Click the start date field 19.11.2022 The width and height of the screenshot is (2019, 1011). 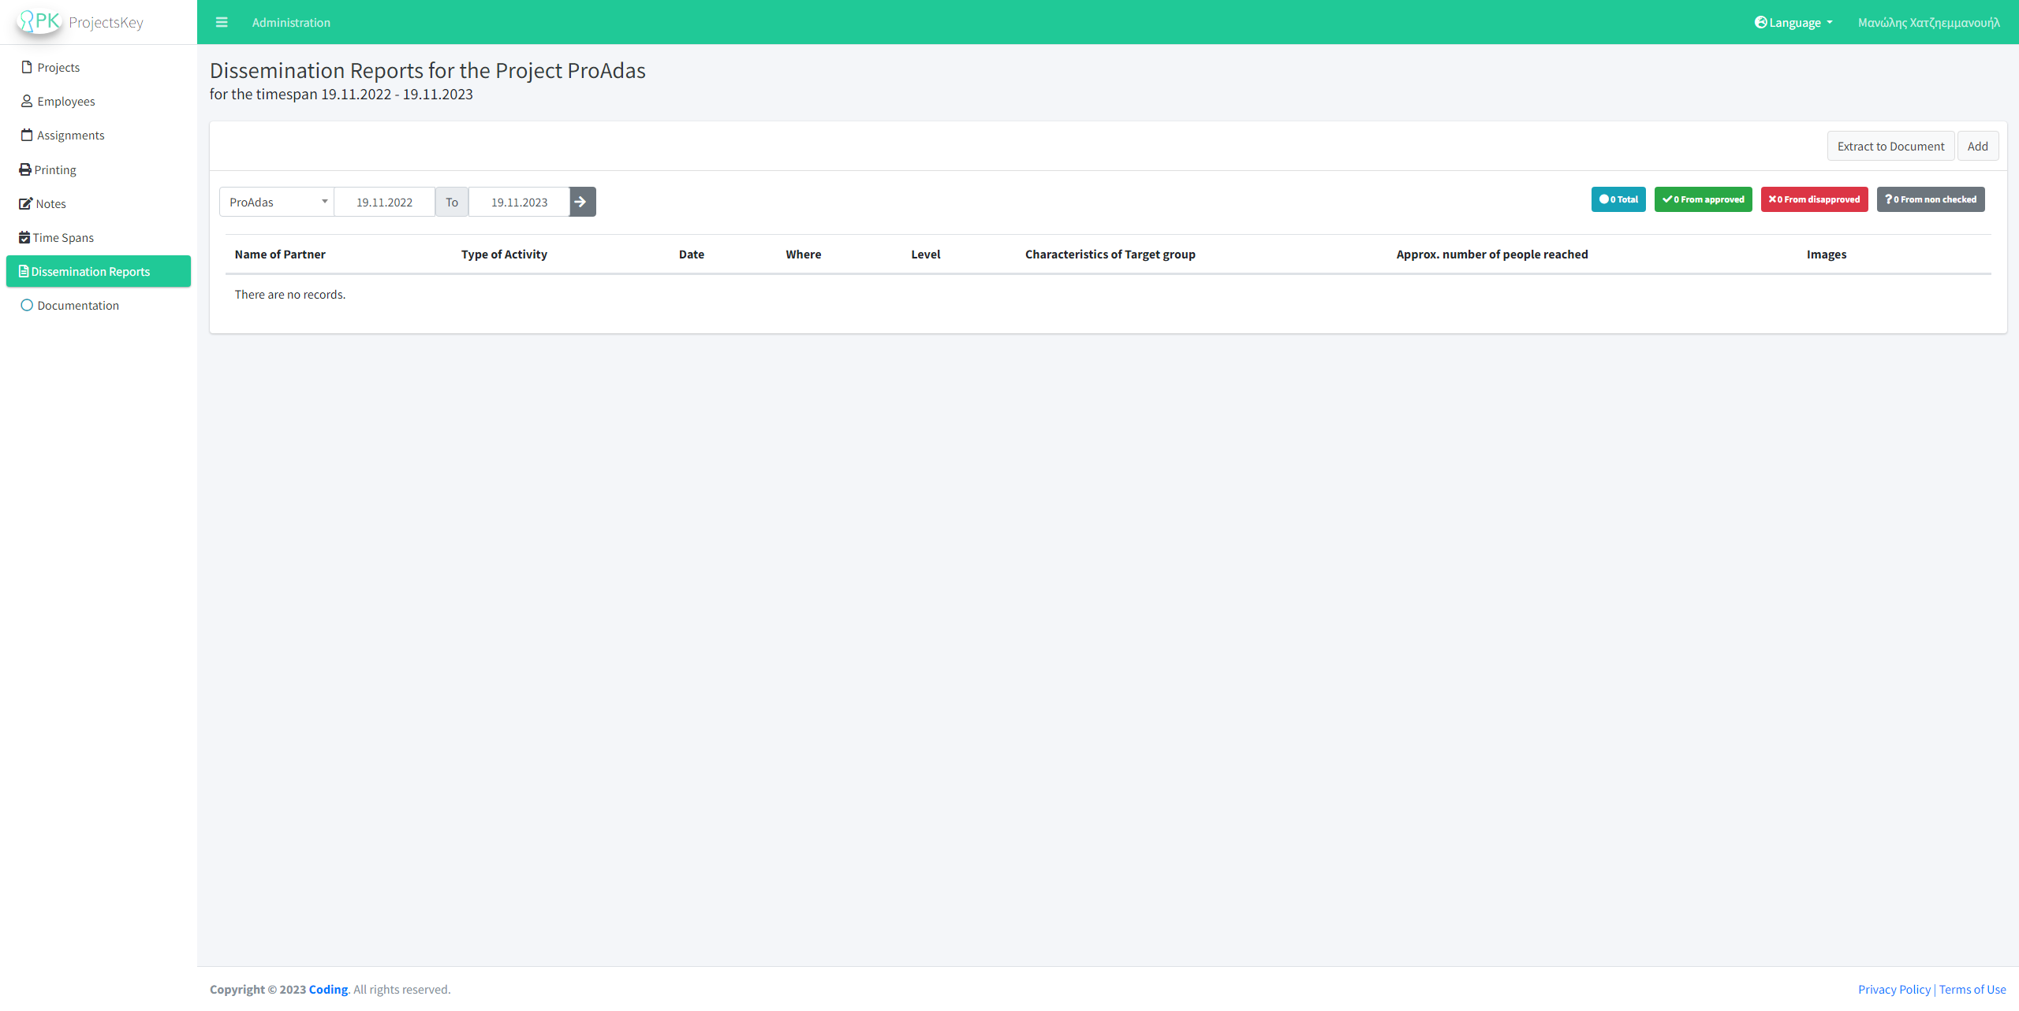[384, 202]
